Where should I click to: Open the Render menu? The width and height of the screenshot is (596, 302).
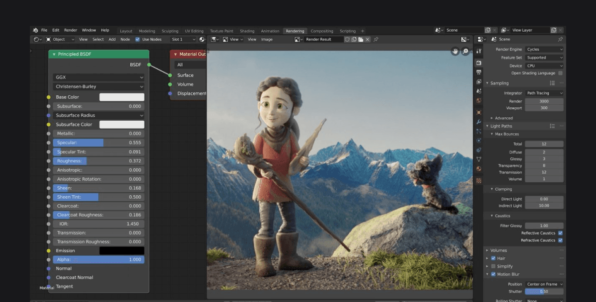coord(71,30)
